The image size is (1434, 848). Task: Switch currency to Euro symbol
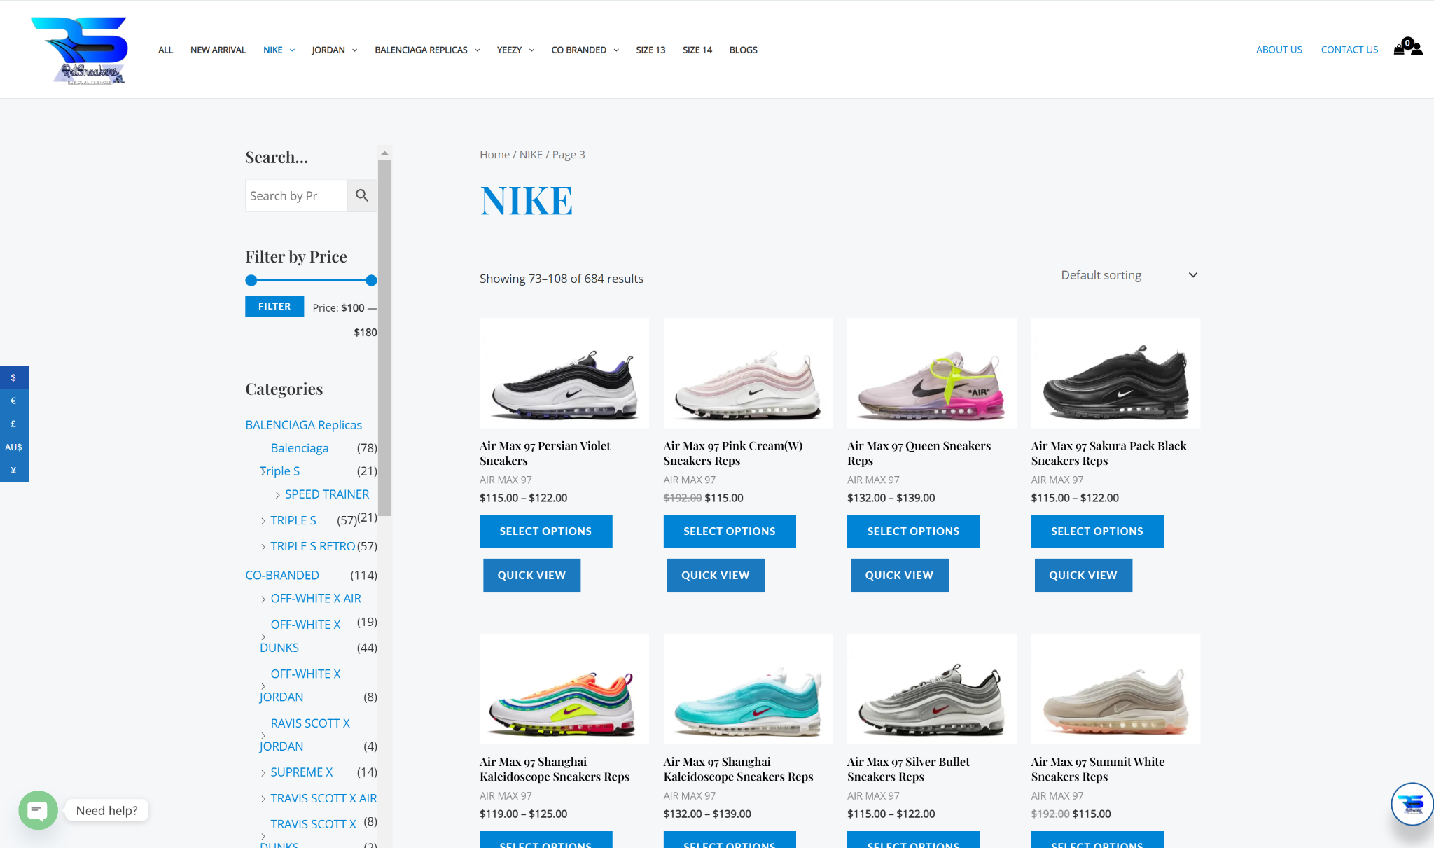[13, 401]
